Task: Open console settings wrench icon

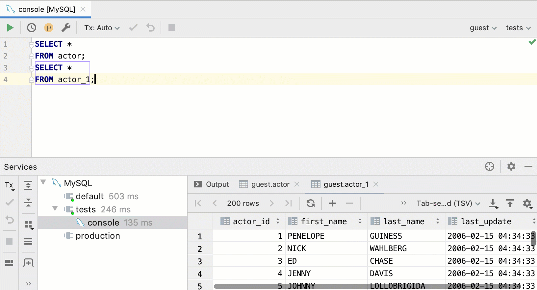Action: coord(66,28)
